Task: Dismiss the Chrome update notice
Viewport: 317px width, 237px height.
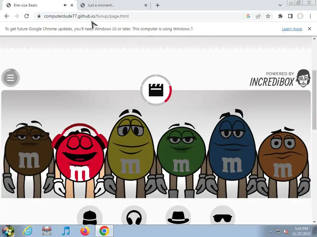Action: tap(310, 29)
